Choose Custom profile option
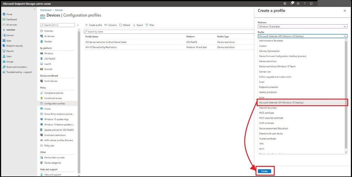Screen dimensions: 352x177 click(x=263, y=46)
